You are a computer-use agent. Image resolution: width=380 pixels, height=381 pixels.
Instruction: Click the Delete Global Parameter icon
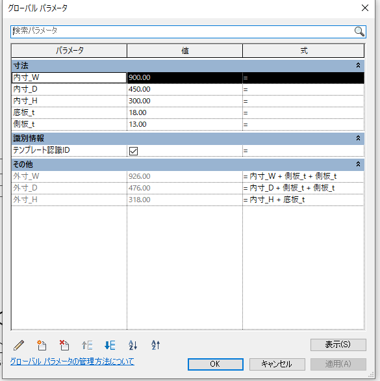tap(64, 345)
